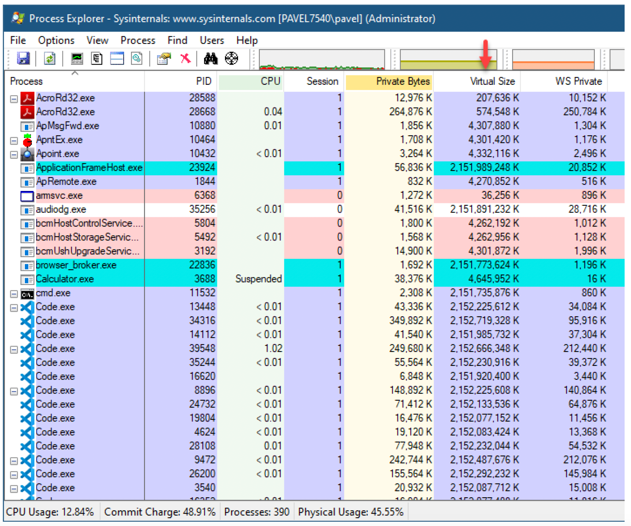Sort by the Process column header

pos(75,81)
